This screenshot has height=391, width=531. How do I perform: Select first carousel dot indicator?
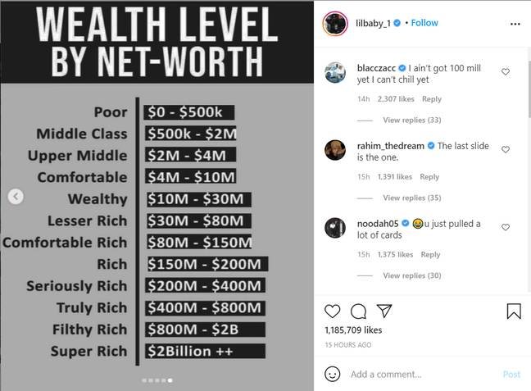144,380
